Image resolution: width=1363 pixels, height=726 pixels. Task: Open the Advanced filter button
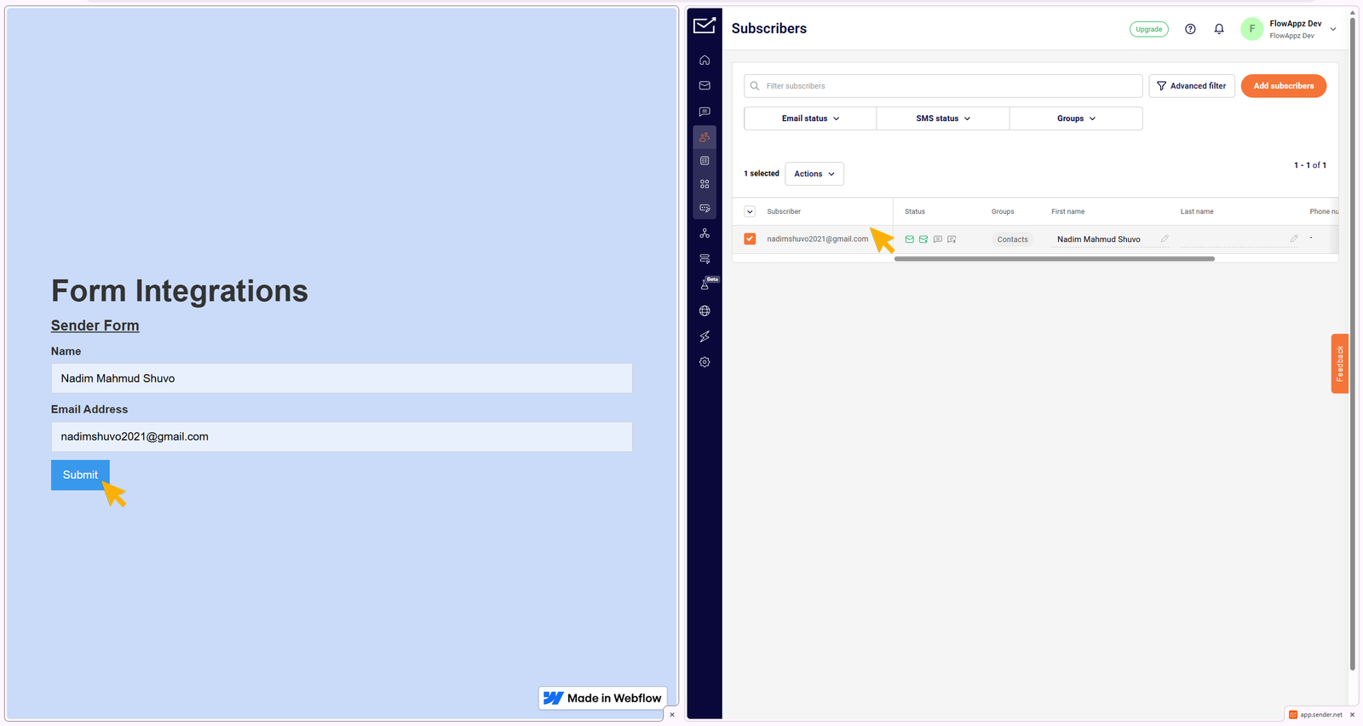coord(1192,86)
